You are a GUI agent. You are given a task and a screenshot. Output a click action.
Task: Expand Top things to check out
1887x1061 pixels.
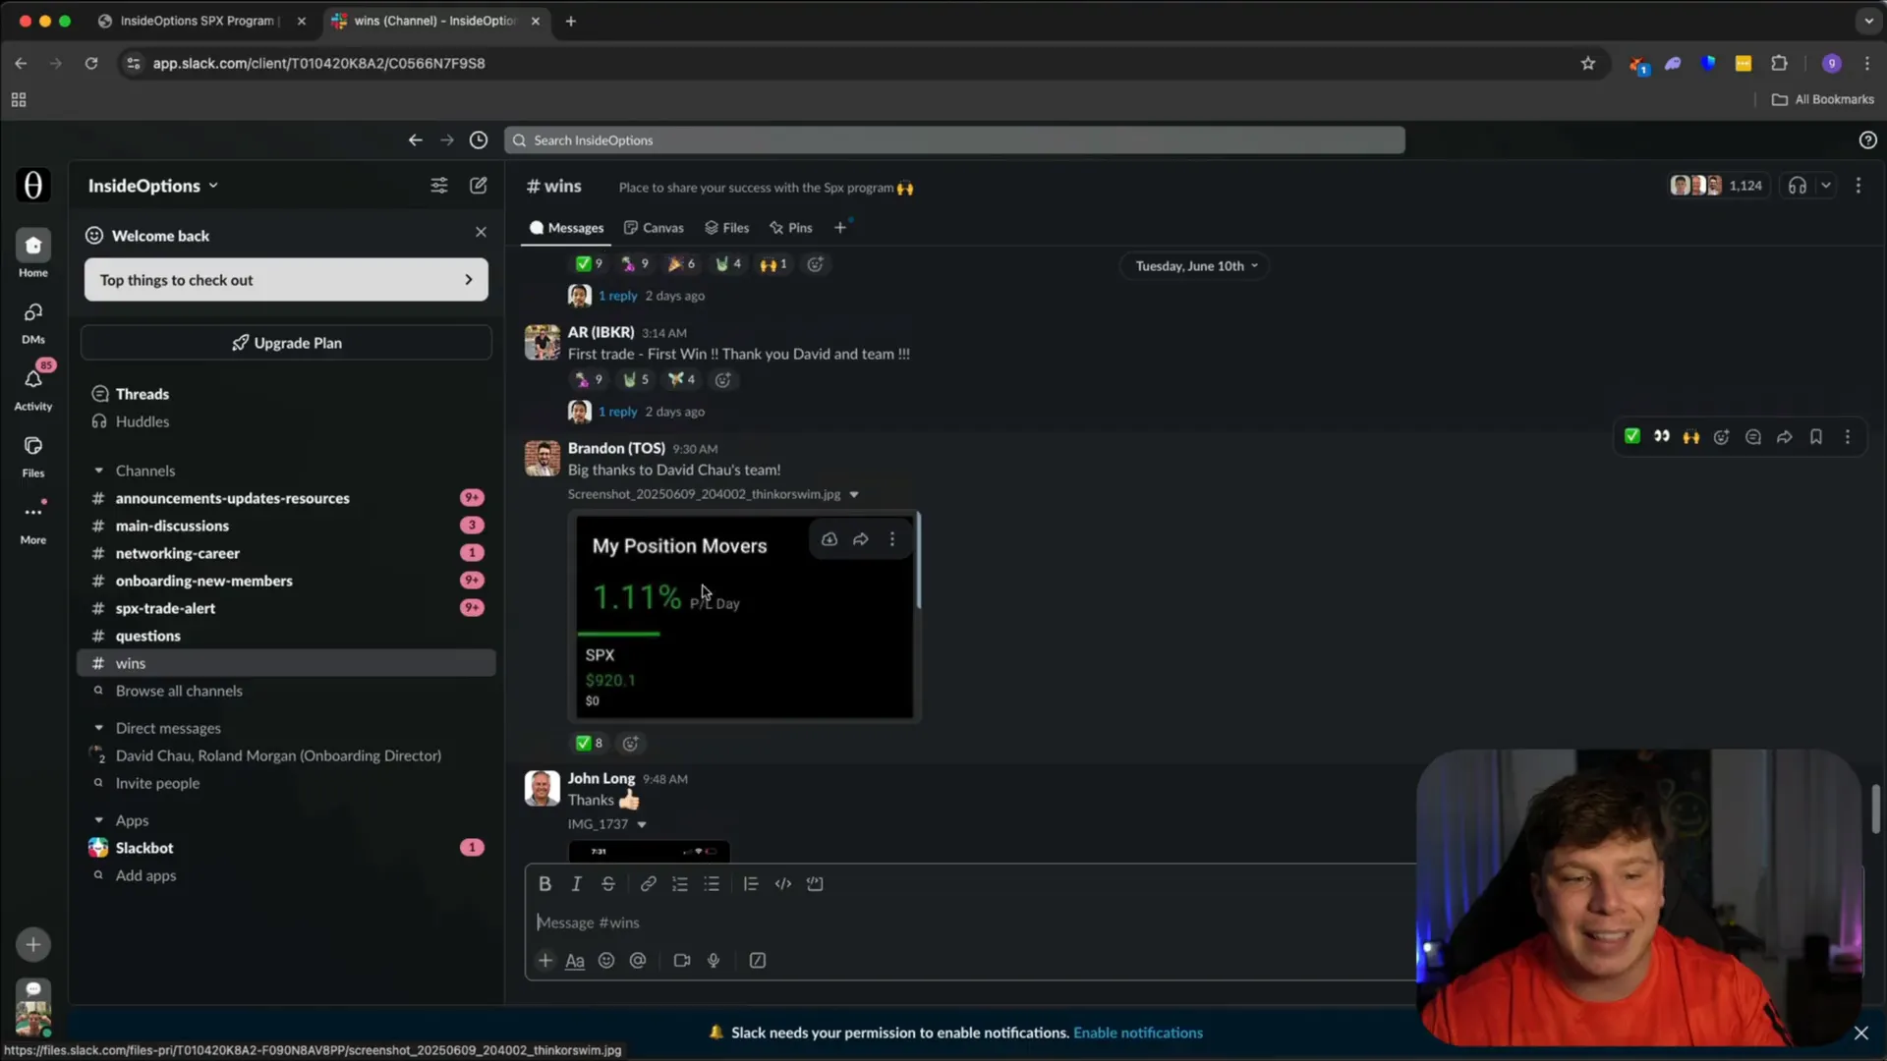[x=286, y=280]
